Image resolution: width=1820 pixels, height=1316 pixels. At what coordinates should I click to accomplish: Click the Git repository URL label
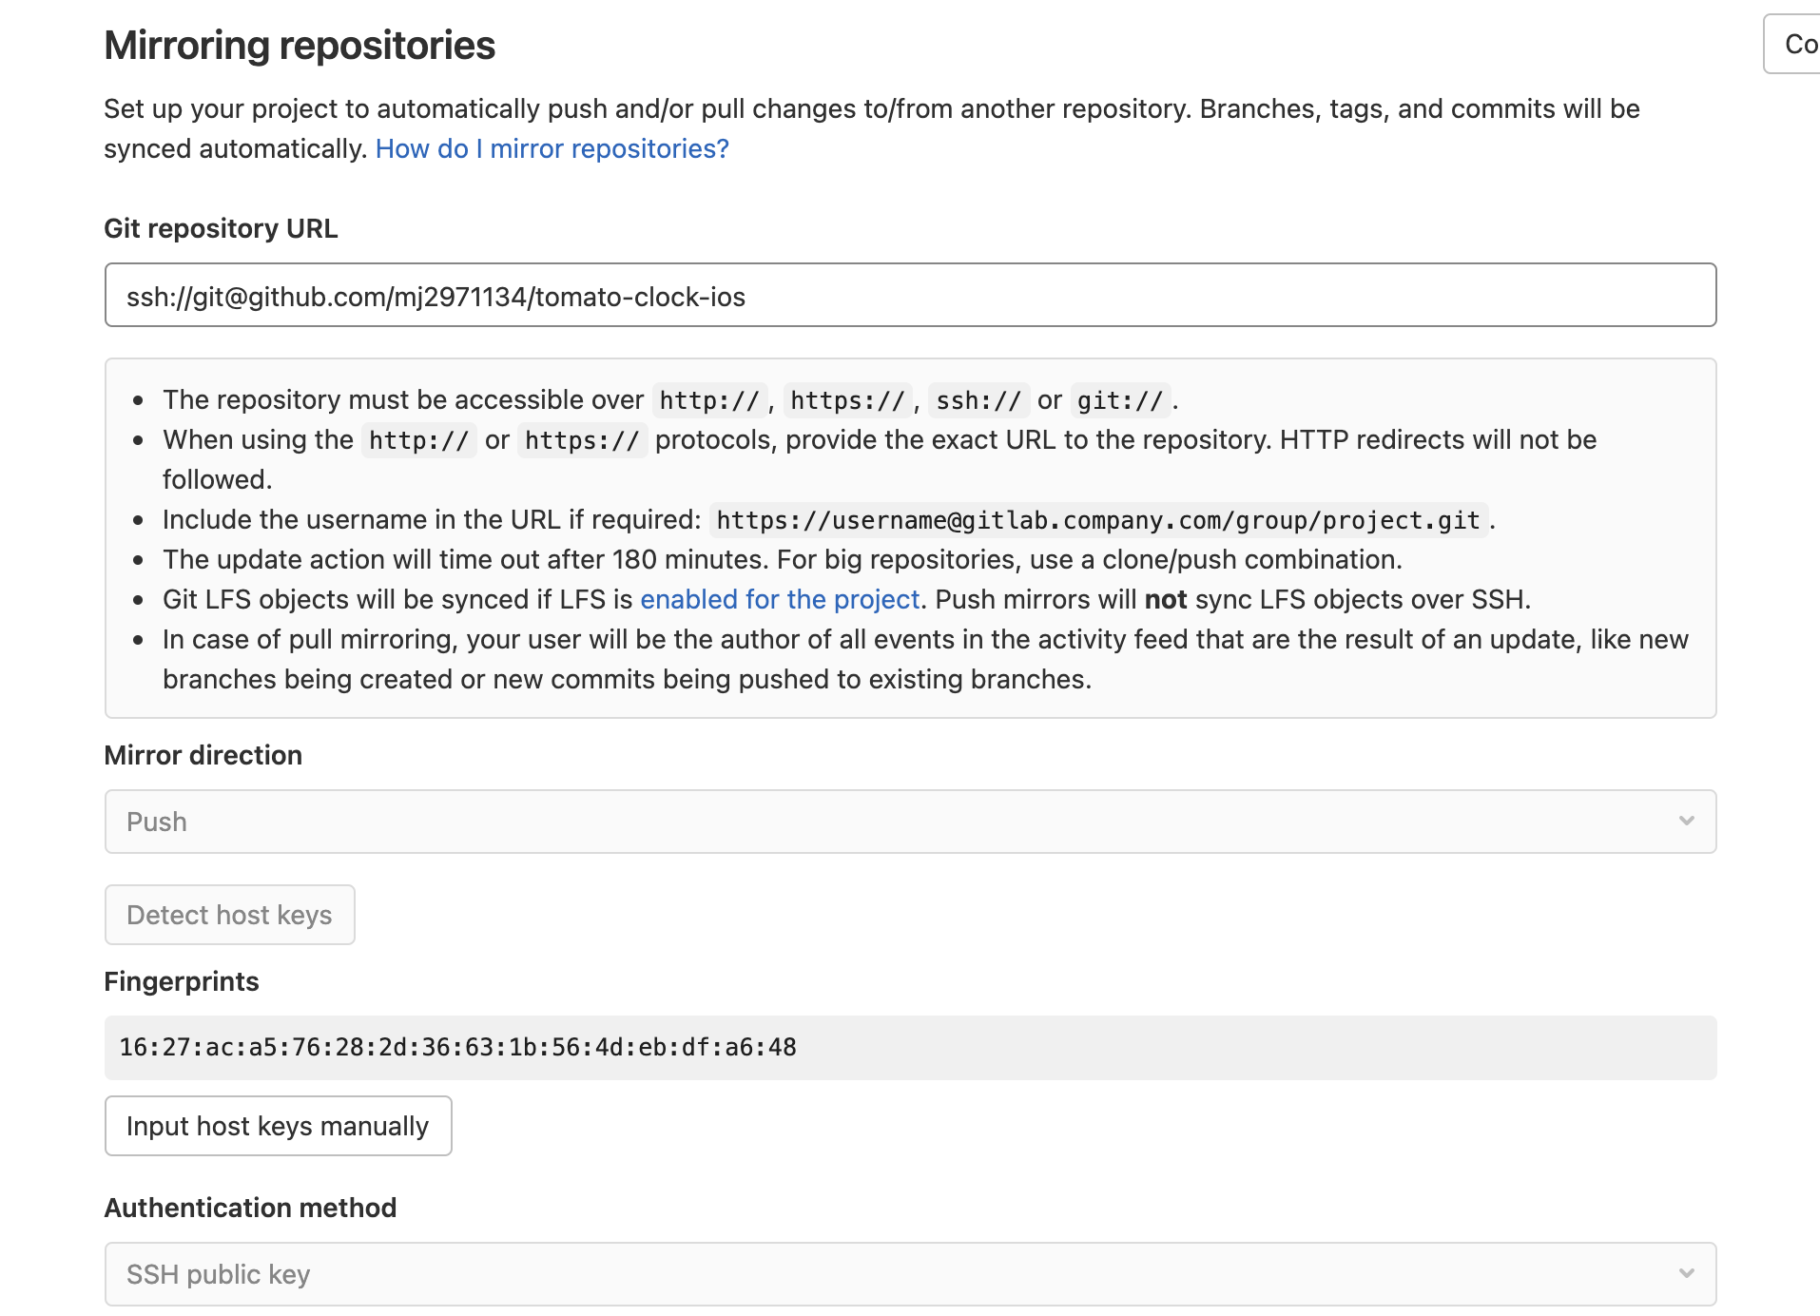221,229
